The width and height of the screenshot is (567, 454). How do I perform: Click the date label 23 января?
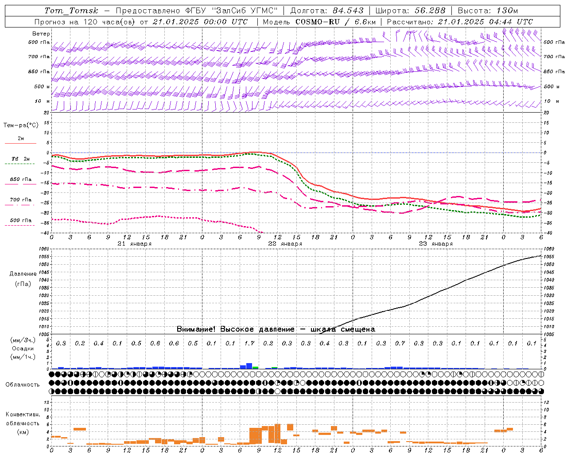[436, 244]
